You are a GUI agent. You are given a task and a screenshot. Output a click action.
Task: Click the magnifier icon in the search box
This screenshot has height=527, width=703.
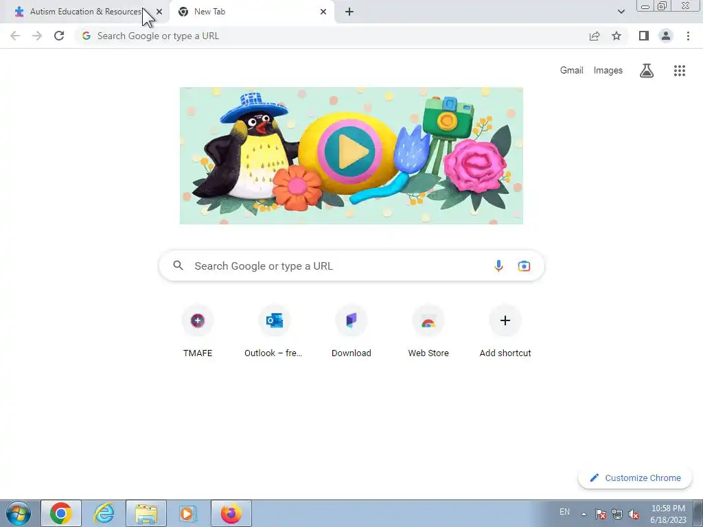(x=178, y=266)
